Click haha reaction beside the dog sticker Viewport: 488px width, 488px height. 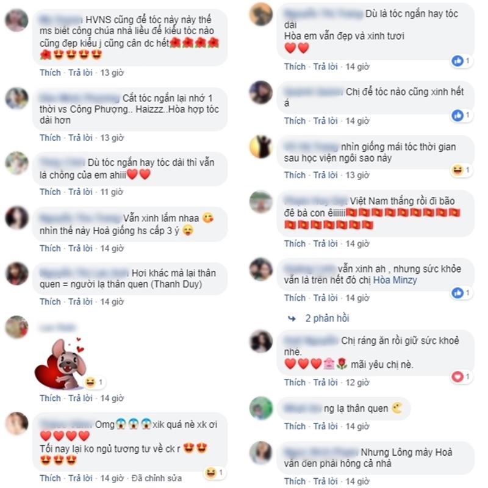(90, 382)
